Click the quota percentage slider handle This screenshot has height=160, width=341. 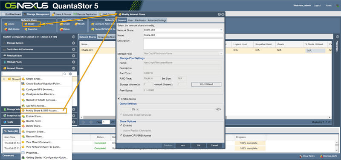pyautogui.click(x=137, y=109)
